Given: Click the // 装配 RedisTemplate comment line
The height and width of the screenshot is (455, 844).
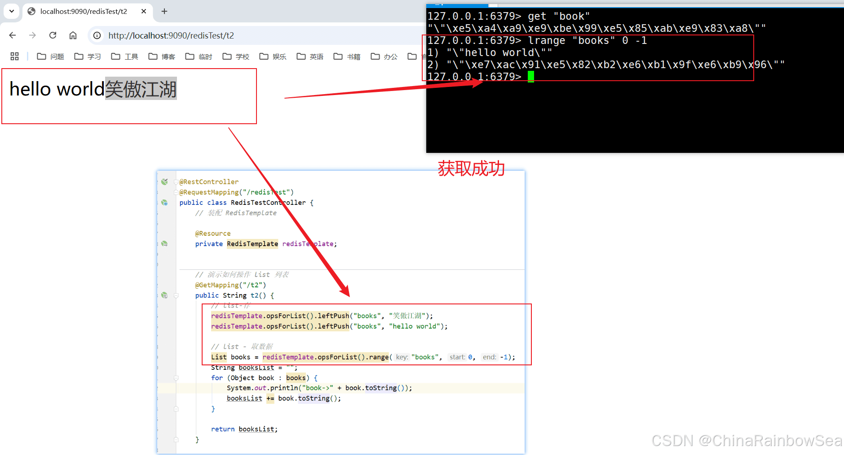Looking at the screenshot, I should (x=236, y=213).
